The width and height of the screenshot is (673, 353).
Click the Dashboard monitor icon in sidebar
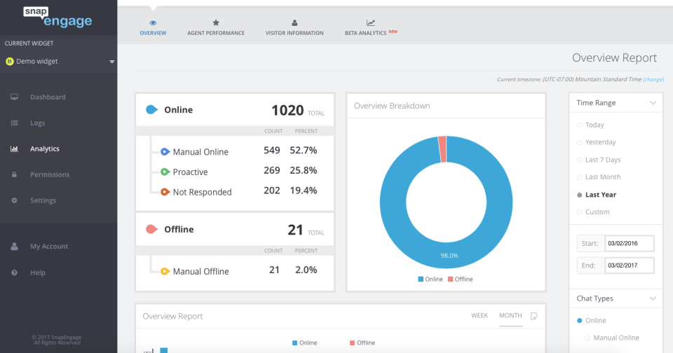pyautogui.click(x=14, y=97)
